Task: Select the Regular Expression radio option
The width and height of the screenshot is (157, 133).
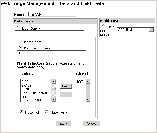Action: (x=20, y=47)
